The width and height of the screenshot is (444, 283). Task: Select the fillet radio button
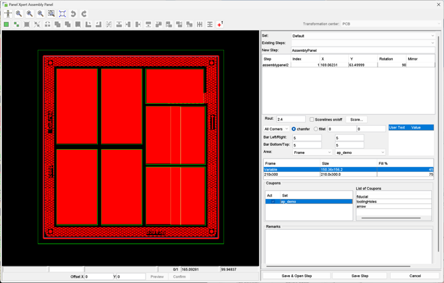tap(316, 129)
